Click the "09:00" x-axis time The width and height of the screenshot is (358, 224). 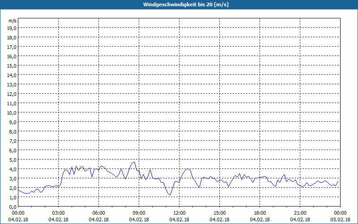[x=139, y=213]
